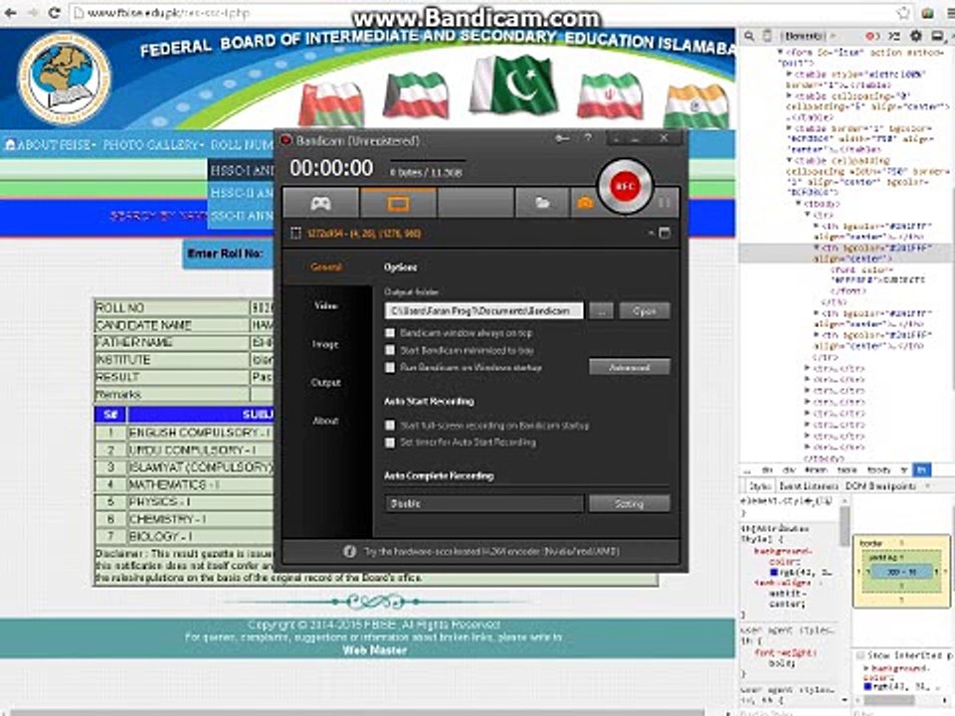The height and width of the screenshot is (716, 955).
Task: Open the Video tab in Bandicam
Action: click(x=326, y=305)
